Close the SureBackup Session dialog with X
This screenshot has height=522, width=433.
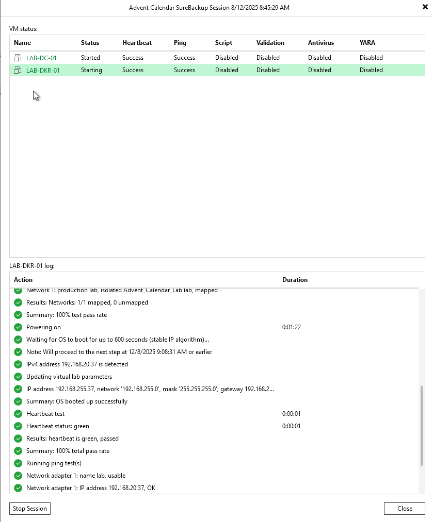click(425, 7)
